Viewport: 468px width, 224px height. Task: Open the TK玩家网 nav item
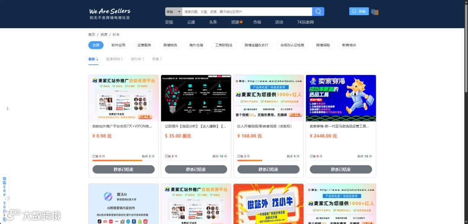[x=305, y=22]
